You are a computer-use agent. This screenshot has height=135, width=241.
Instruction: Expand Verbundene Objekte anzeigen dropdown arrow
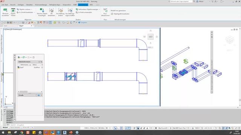coord(99,9)
